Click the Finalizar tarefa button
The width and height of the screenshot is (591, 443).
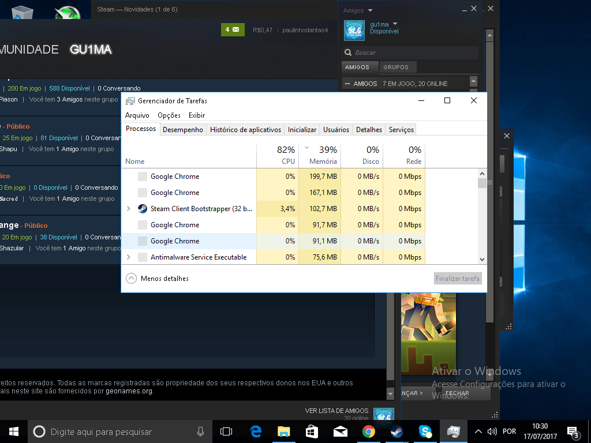pos(458,279)
